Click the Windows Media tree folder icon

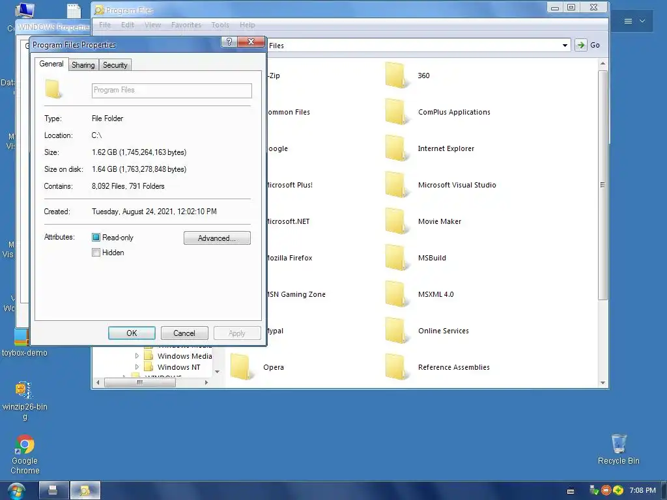149,356
